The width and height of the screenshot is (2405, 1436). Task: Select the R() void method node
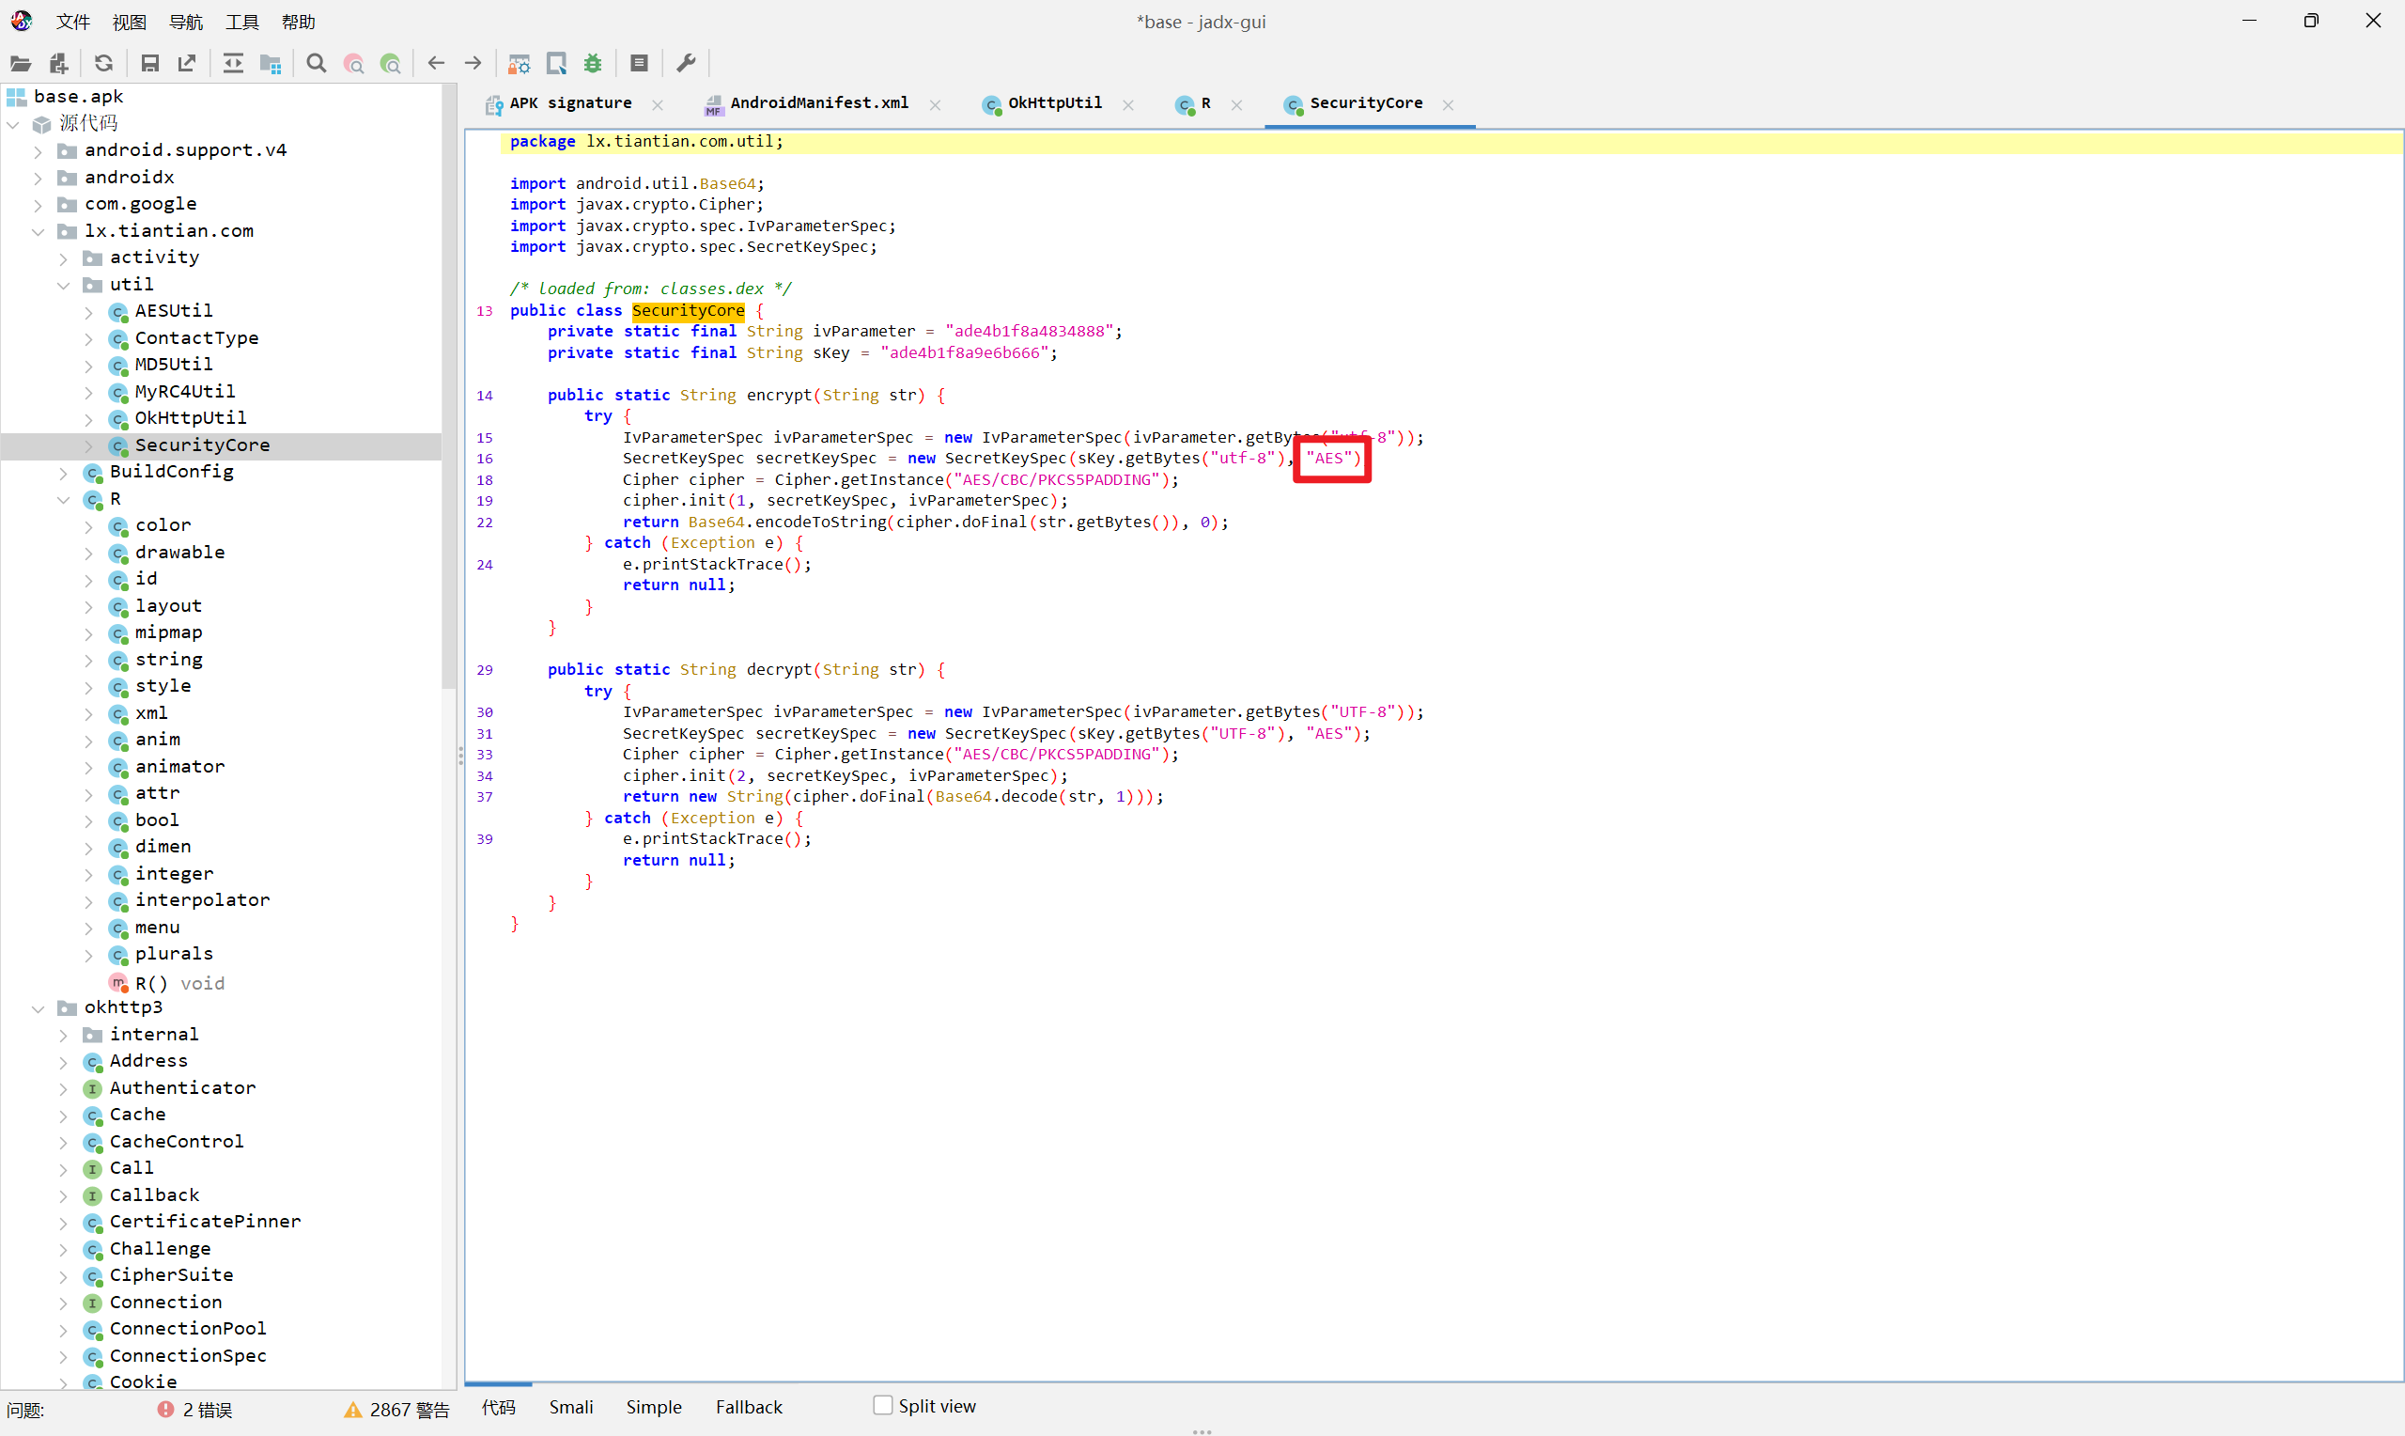pyautogui.click(x=178, y=984)
